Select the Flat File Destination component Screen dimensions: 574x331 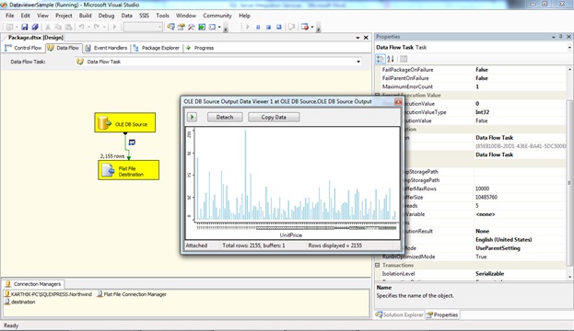coord(128,170)
